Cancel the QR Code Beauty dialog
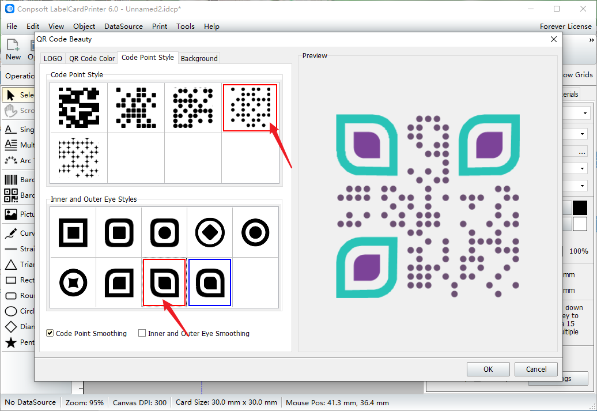 [536, 369]
